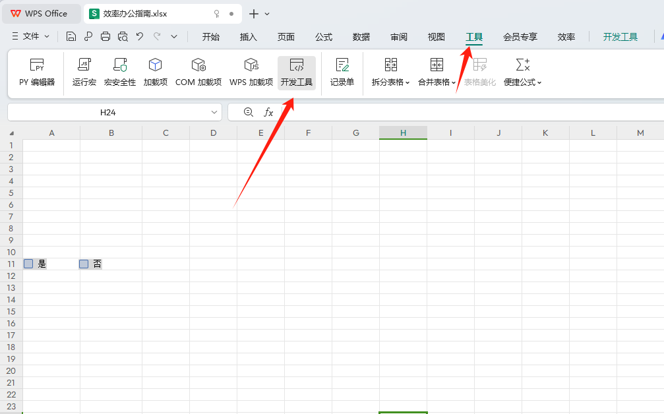Click the undo arrow icon

coord(140,37)
